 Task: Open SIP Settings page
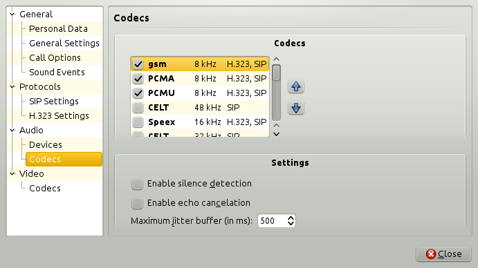[54, 101]
